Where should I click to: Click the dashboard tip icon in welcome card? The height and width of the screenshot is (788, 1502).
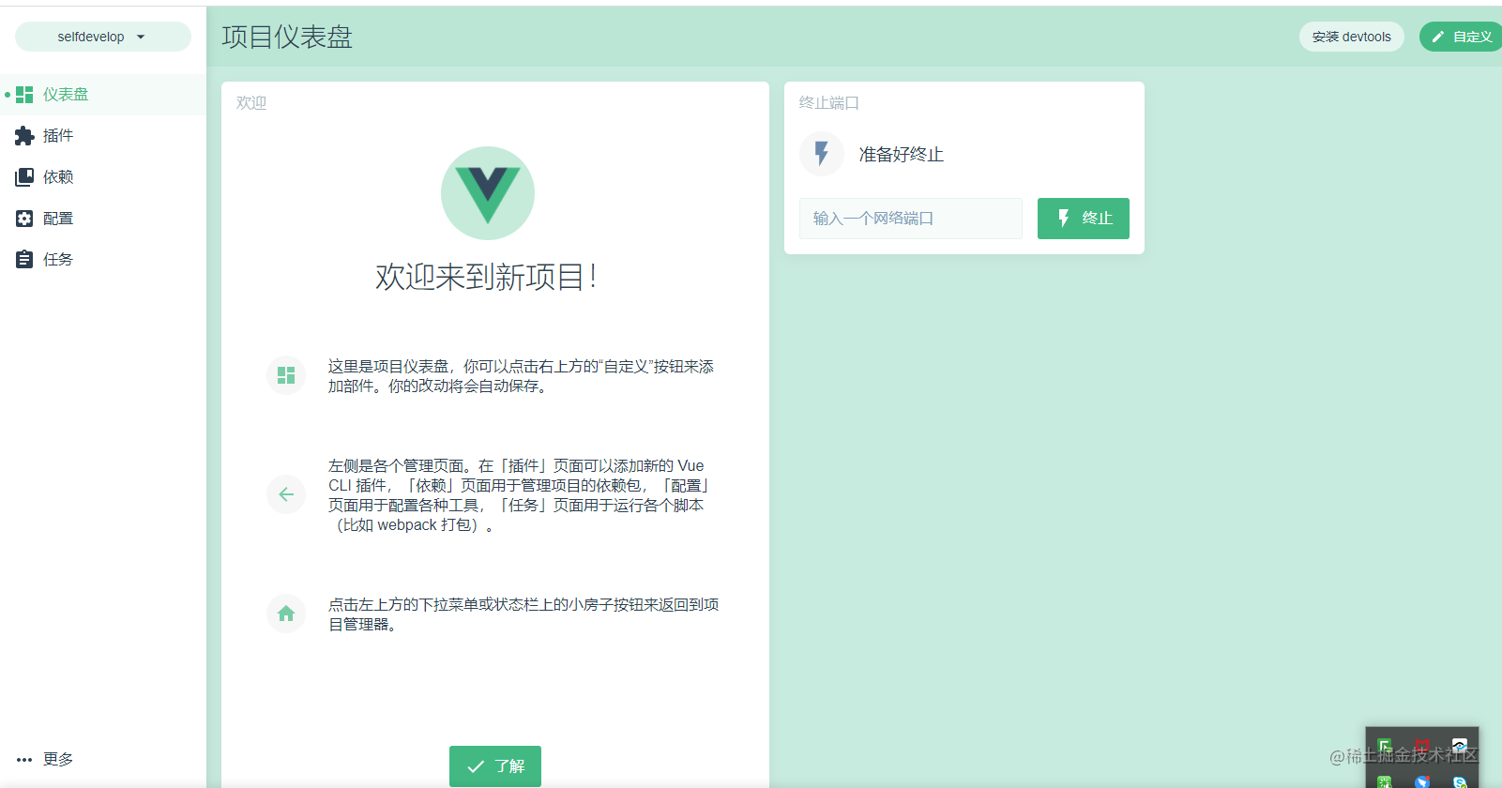(x=286, y=375)
